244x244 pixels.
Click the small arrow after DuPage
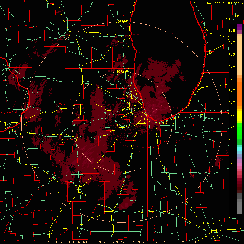point(242,3)
